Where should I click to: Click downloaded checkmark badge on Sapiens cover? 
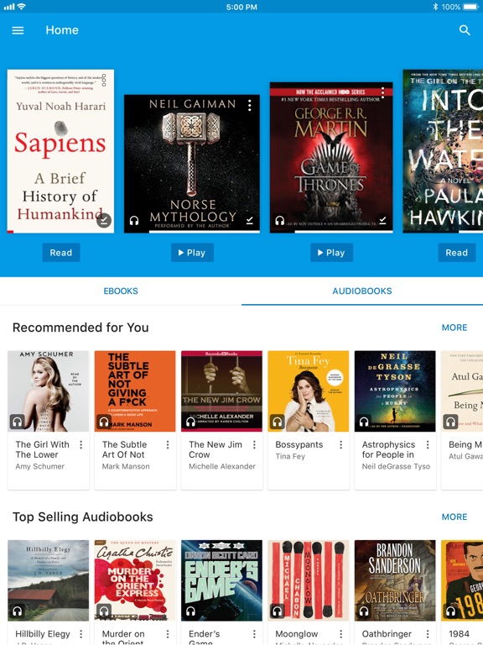pyautogui.click(x=104, y=220)
